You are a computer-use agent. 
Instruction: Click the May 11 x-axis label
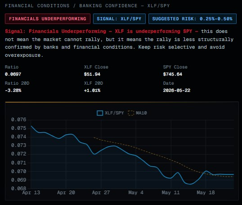pos(170,192)
